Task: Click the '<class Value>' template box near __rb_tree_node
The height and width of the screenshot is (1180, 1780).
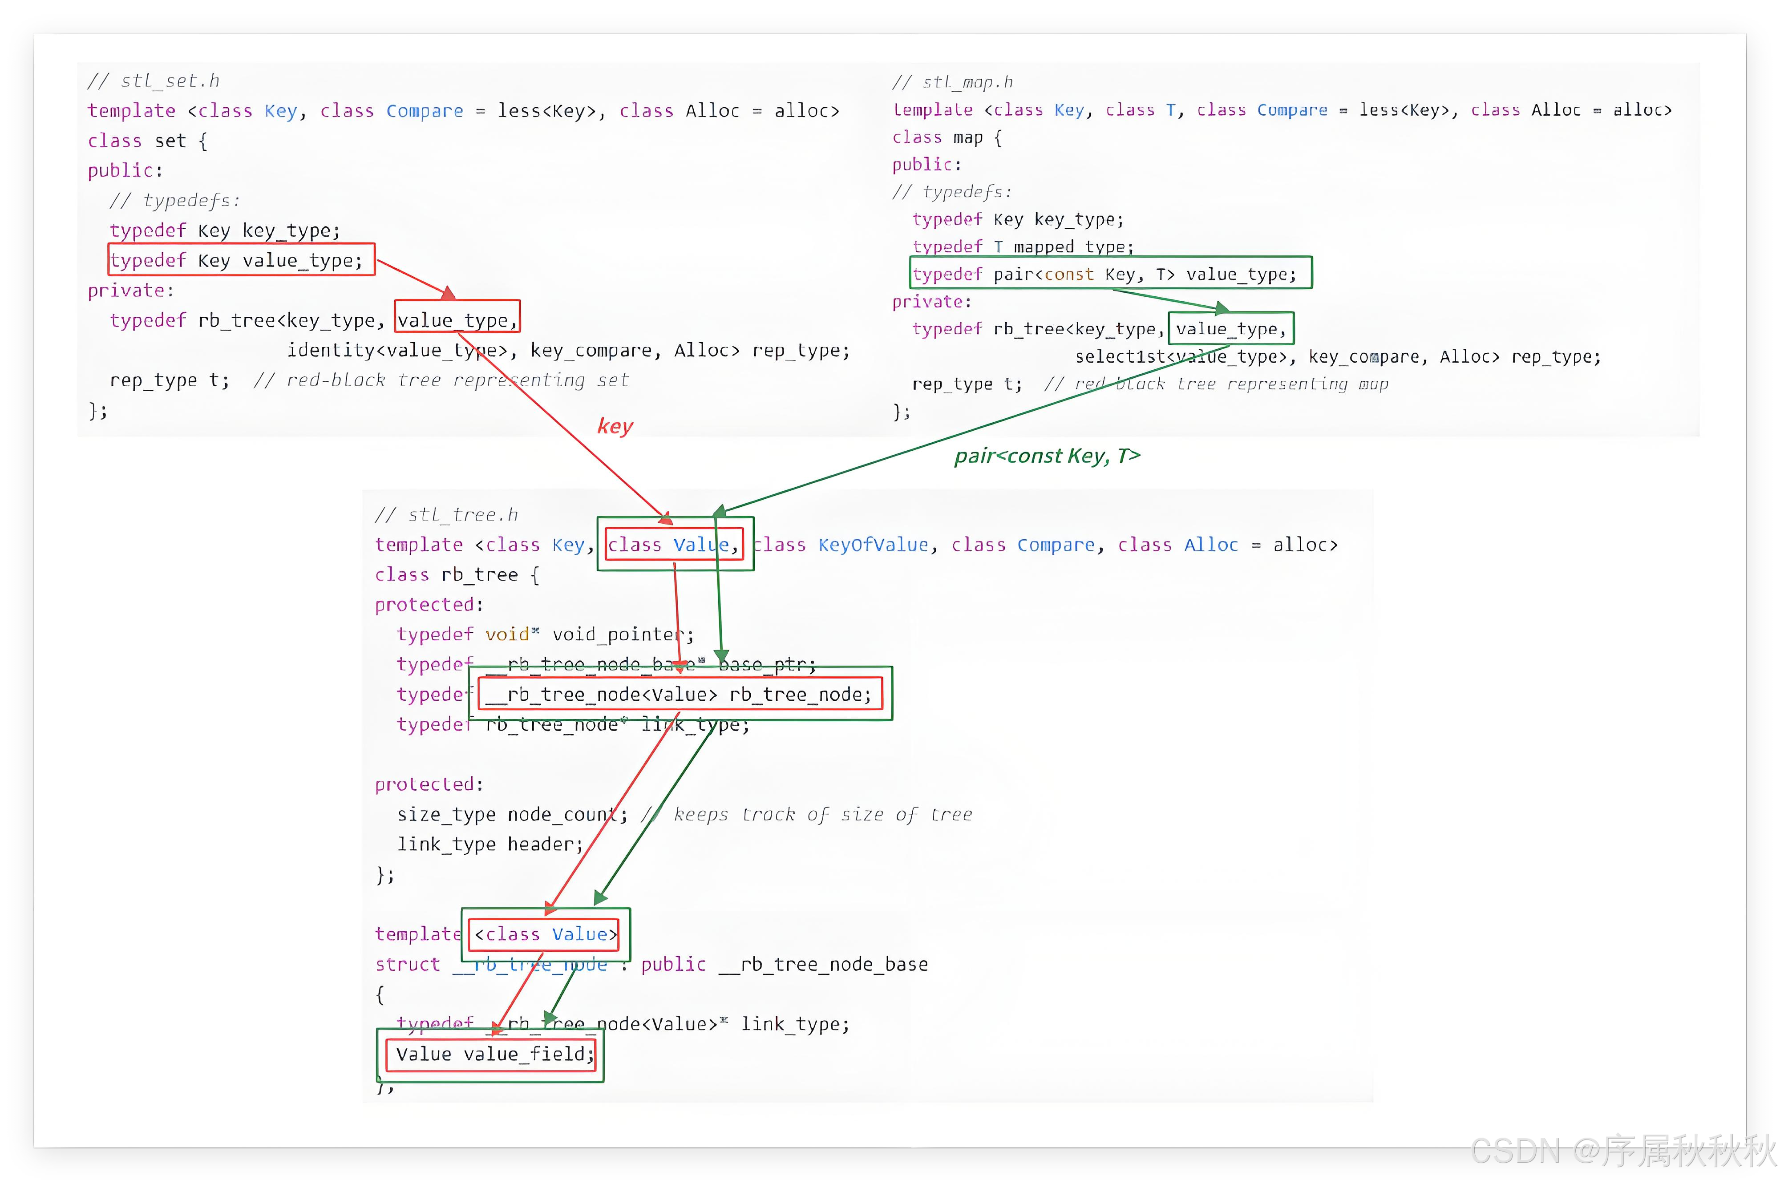Action: click(x=544, y=934)
